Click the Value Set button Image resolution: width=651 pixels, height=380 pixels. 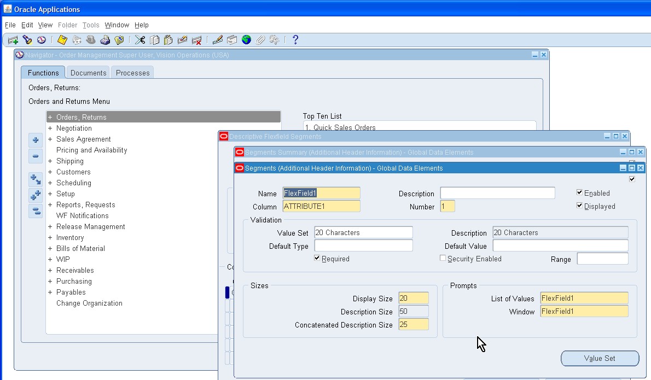pyautogui.click(x=600, y=359)
